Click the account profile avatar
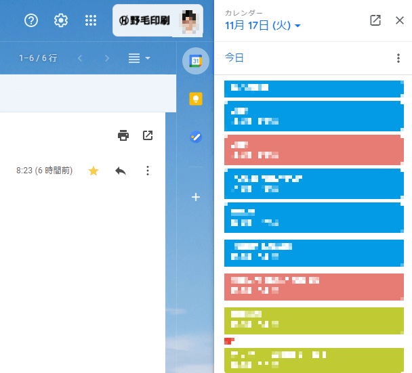This screenshot has width=412, height=373. click(x=189, y=21)
